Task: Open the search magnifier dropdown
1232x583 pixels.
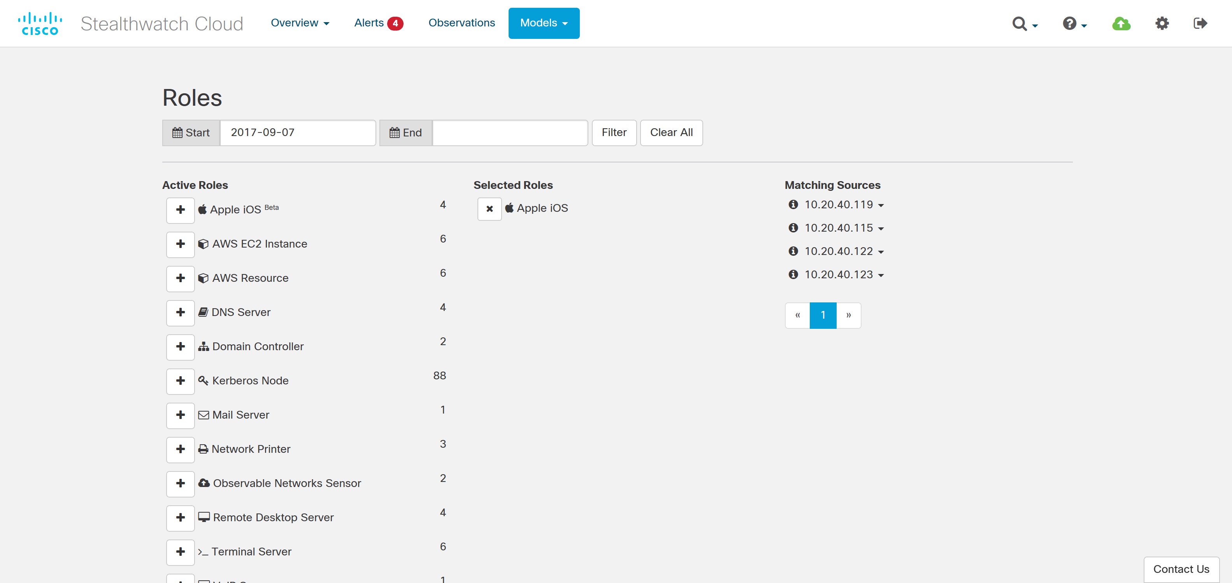Action: point(1025,23)
